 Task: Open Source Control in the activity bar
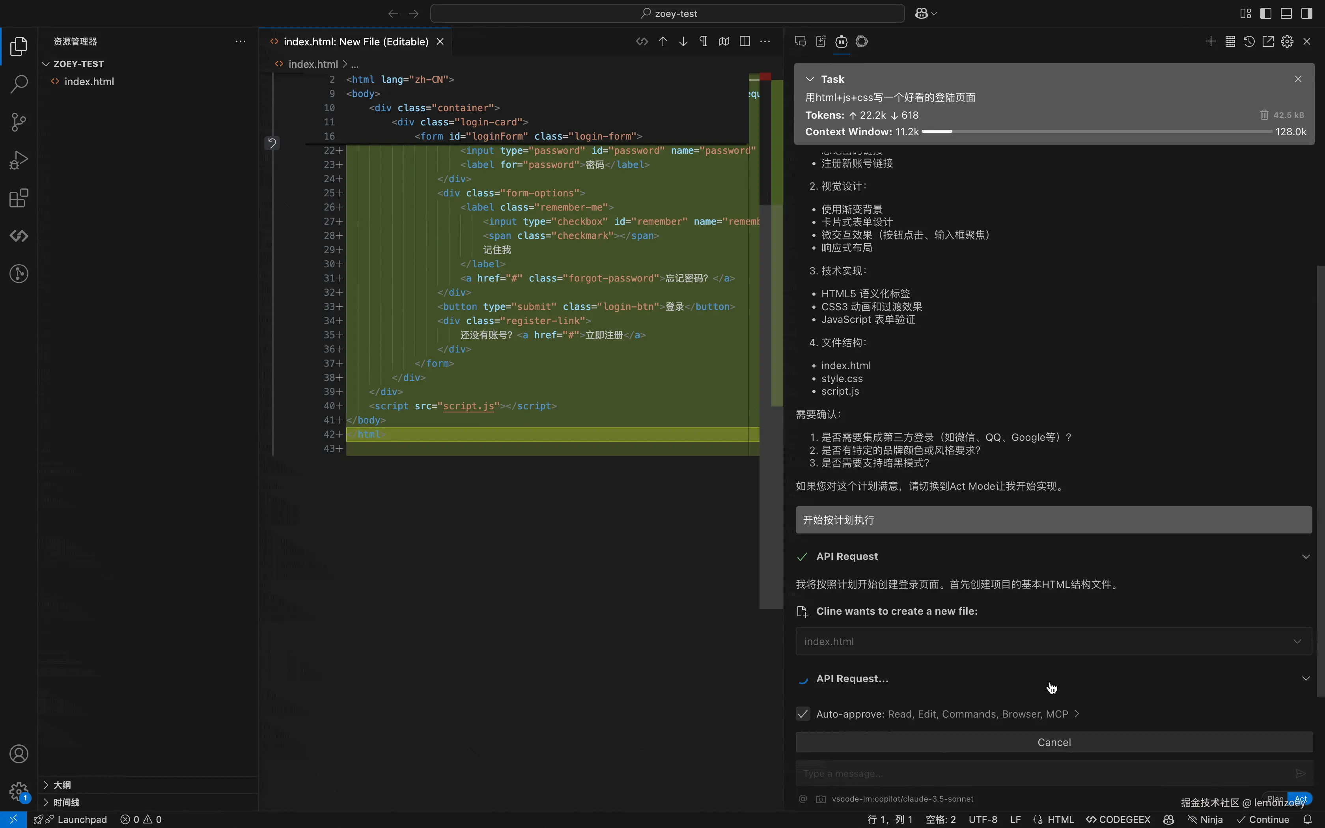click(x=19, y=121)
